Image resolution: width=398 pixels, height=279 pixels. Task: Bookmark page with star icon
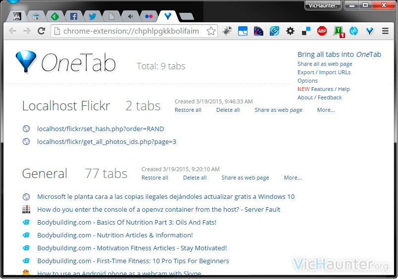pos(211,31)
